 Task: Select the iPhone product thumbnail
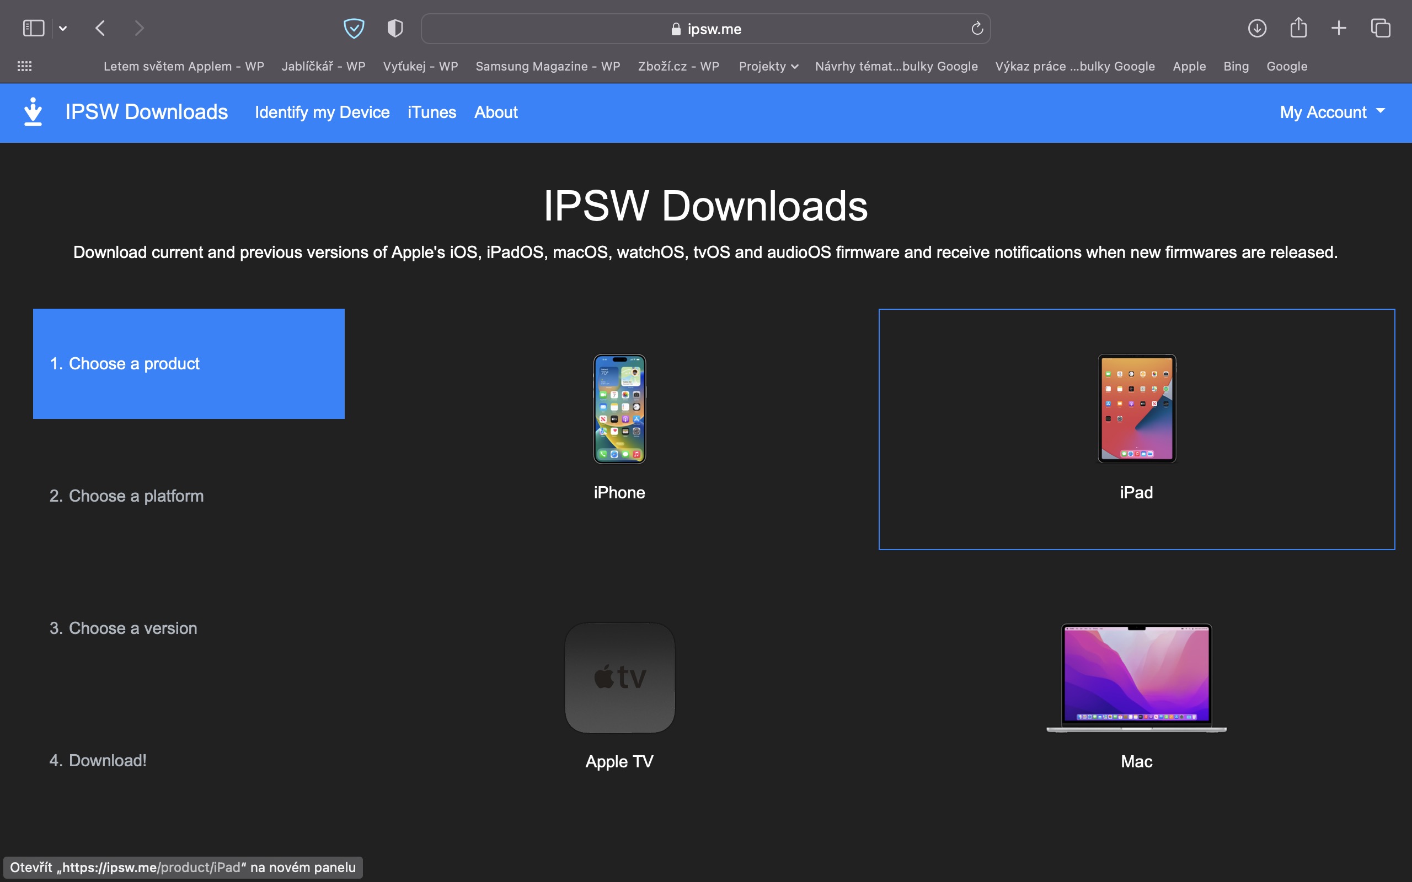[619, 408]
